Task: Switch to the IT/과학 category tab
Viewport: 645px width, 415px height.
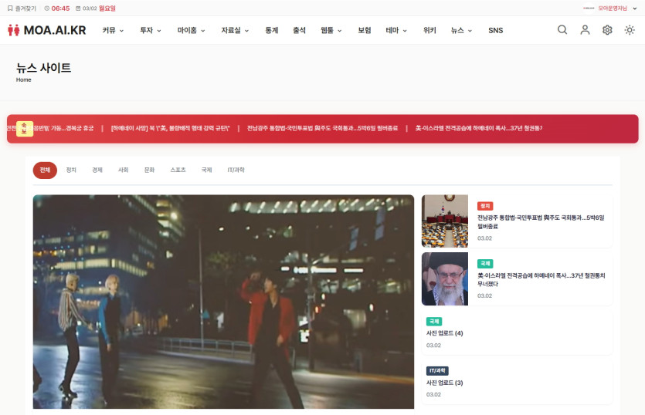Action: coord(236,170)
